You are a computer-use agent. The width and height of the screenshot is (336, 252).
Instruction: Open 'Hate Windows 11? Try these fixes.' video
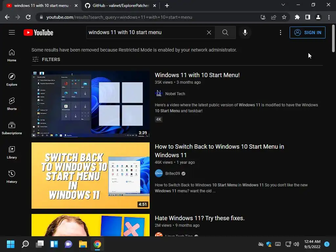pos(199,218)
